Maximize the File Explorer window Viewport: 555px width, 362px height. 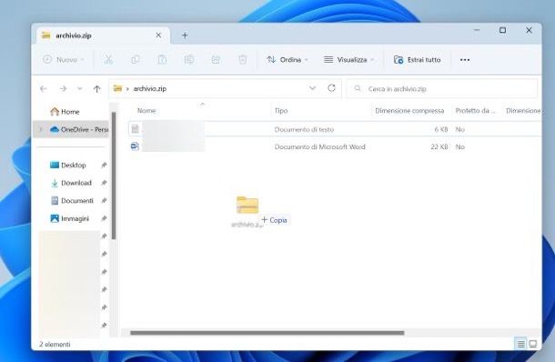tap(502, 30)
